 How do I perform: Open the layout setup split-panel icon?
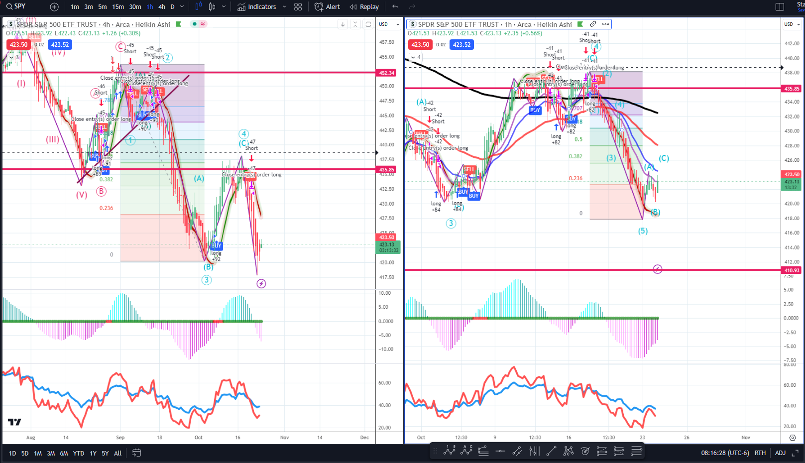780,7
